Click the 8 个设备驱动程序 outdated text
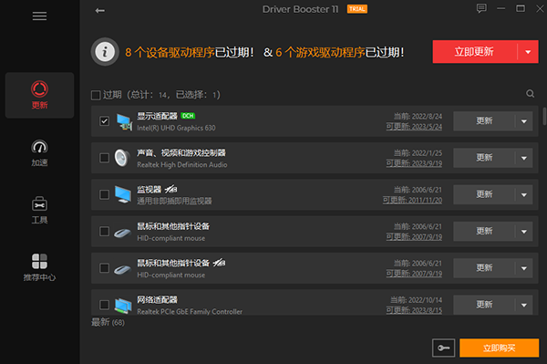The height and width of the screenshot is (364, 547). [x=170, y=52]
